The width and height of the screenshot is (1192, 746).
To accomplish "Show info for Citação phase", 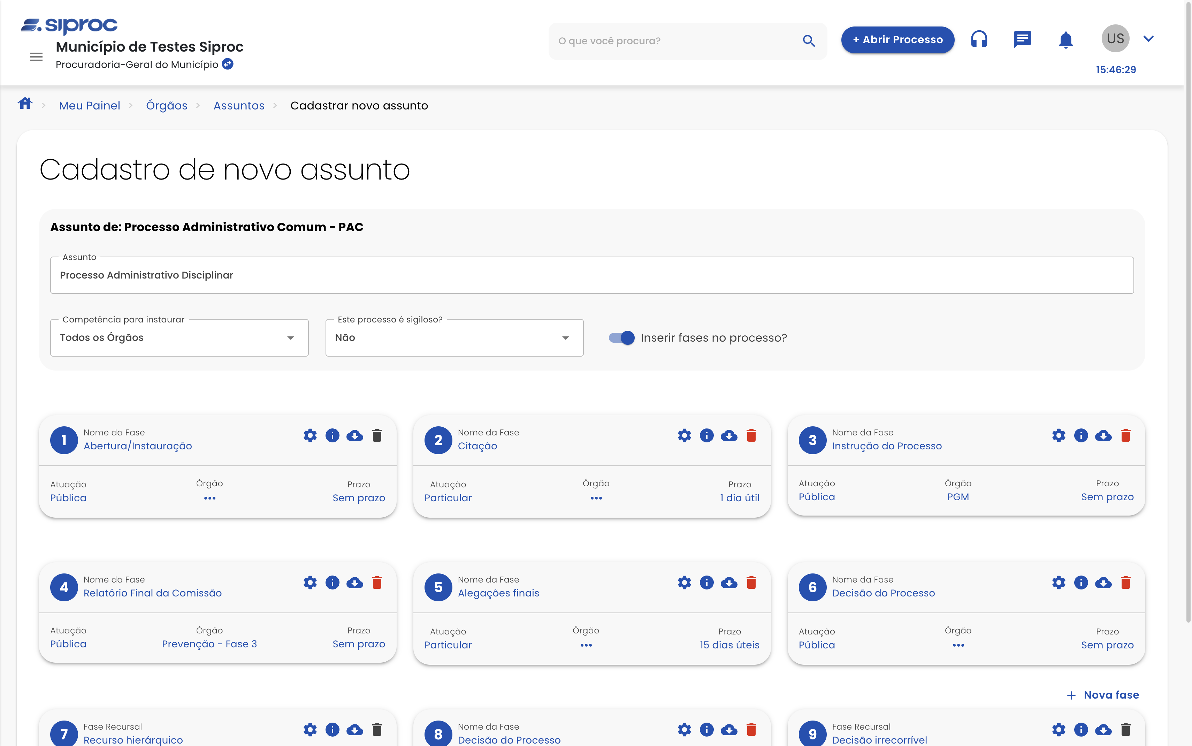I will coord(707,435).
